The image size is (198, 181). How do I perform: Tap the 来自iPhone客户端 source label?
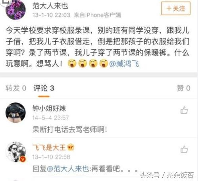[x=97, y=15]
